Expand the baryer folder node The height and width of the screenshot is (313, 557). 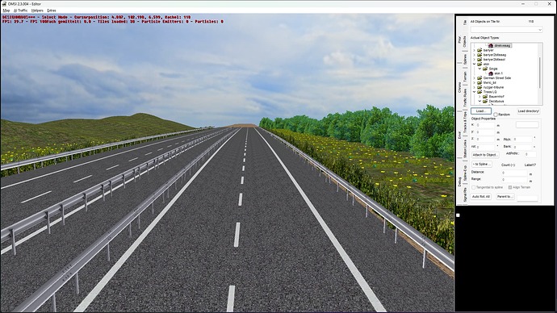[474, 50]
